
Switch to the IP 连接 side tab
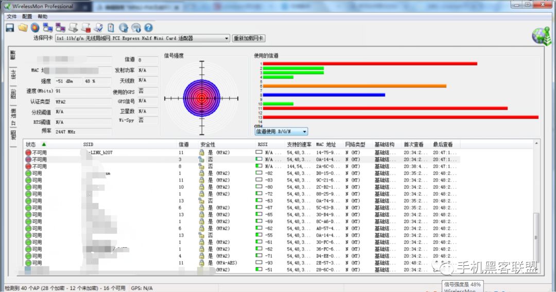coord(13,116)
